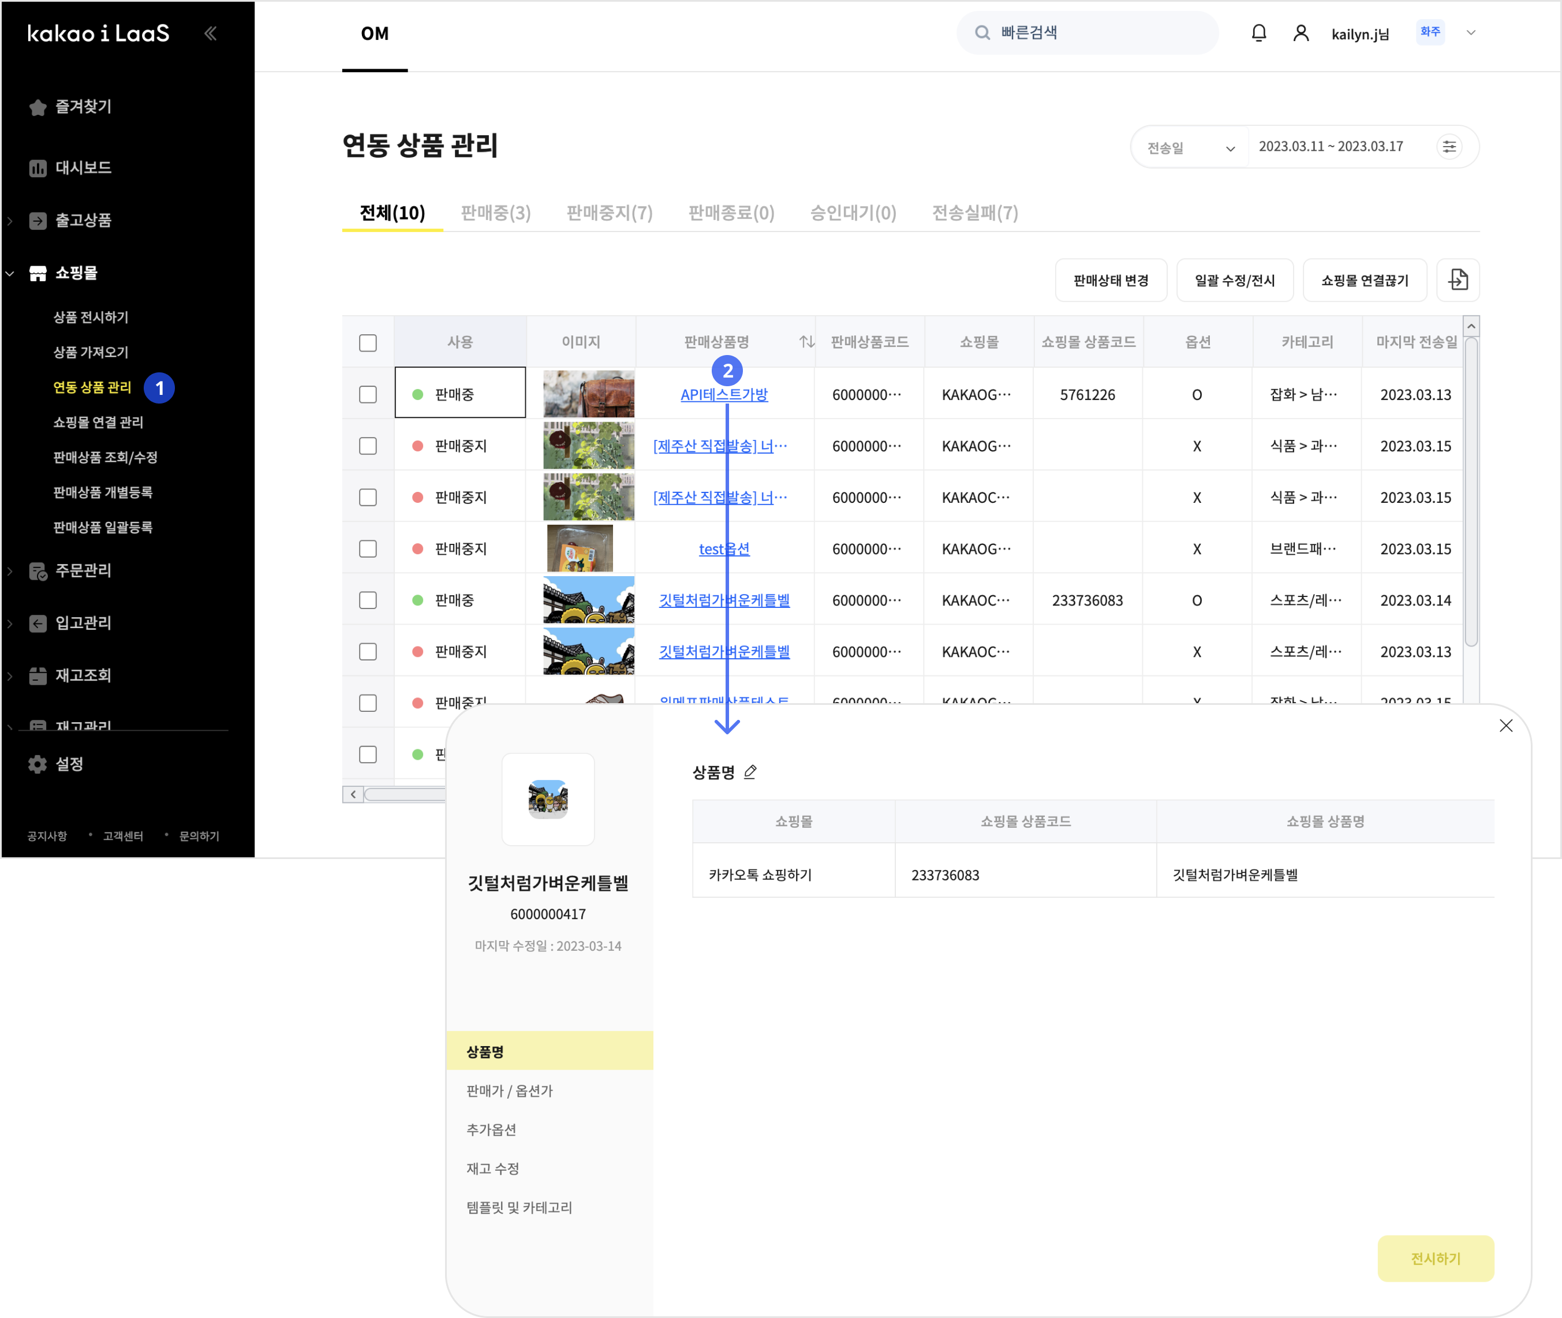The height and width of the screenshot is (1318, 1562).
Task: Click the pencil edit icon beside 상품명
Action: [x=750, y=772]
